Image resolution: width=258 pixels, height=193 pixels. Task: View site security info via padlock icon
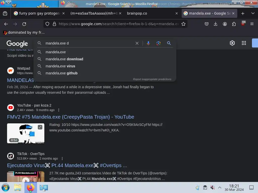pos(54,24)
